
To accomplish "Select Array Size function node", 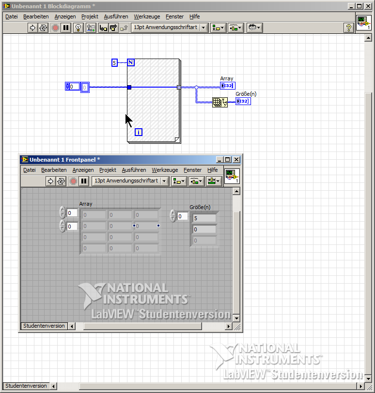I will 220,102.
